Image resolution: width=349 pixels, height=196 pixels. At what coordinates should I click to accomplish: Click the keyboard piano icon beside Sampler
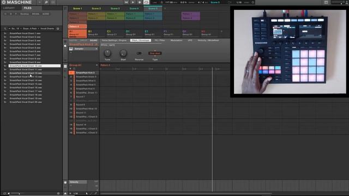pyautogui.click(x=71, y=48)
